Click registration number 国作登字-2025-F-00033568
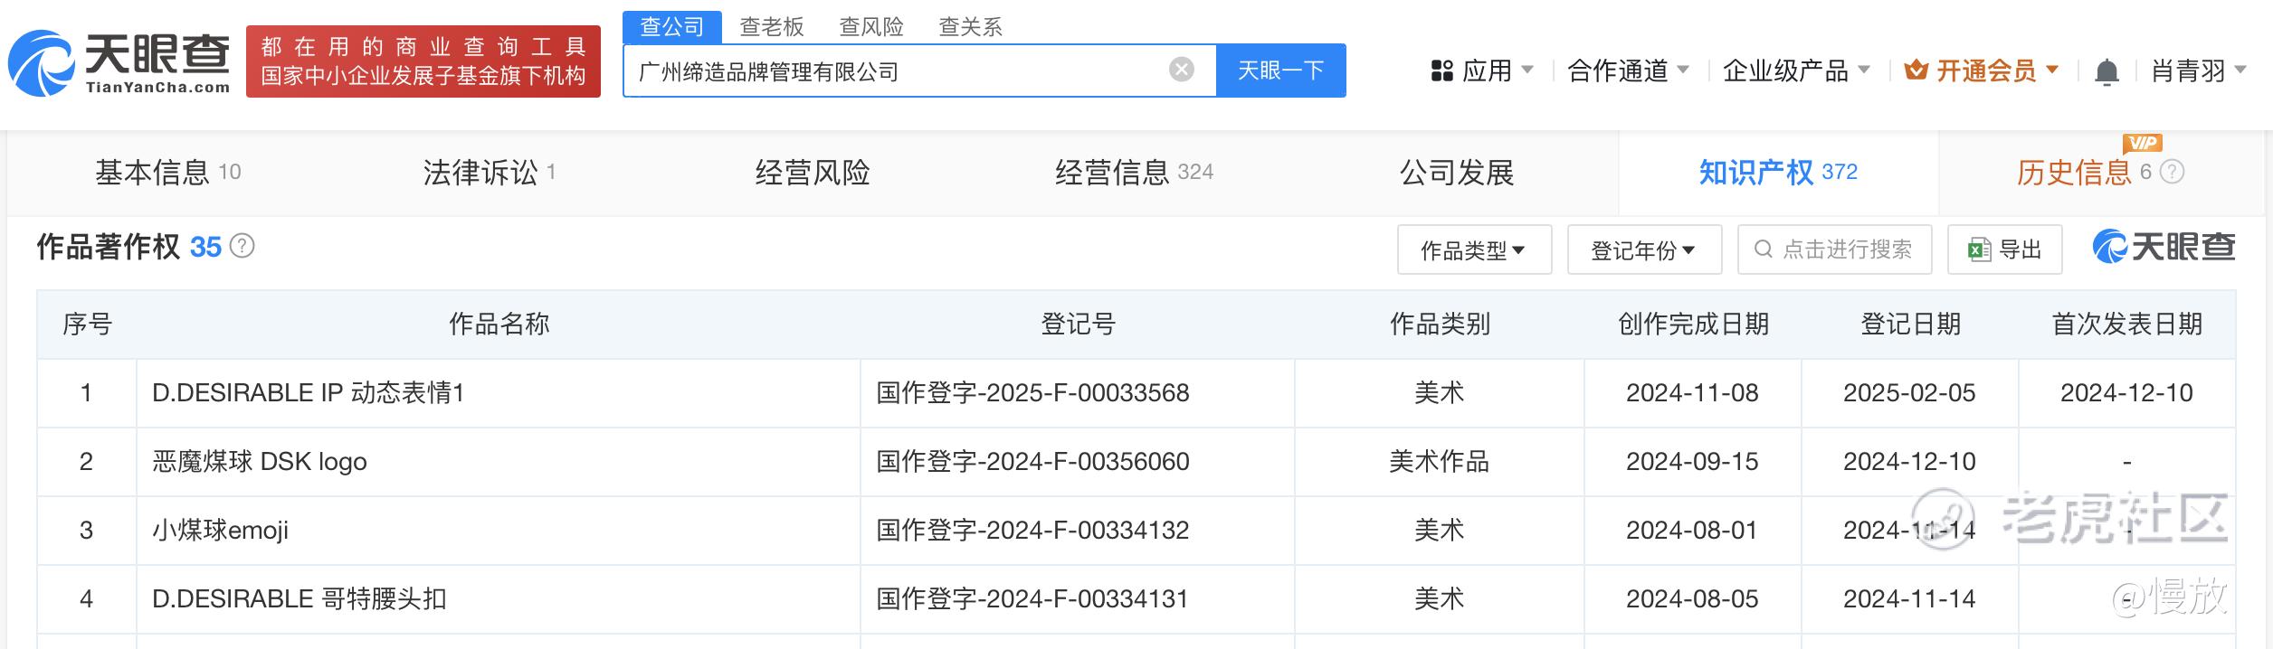Image resolution: width=2273 pixels, height=649 pixels. (1032, 392)
